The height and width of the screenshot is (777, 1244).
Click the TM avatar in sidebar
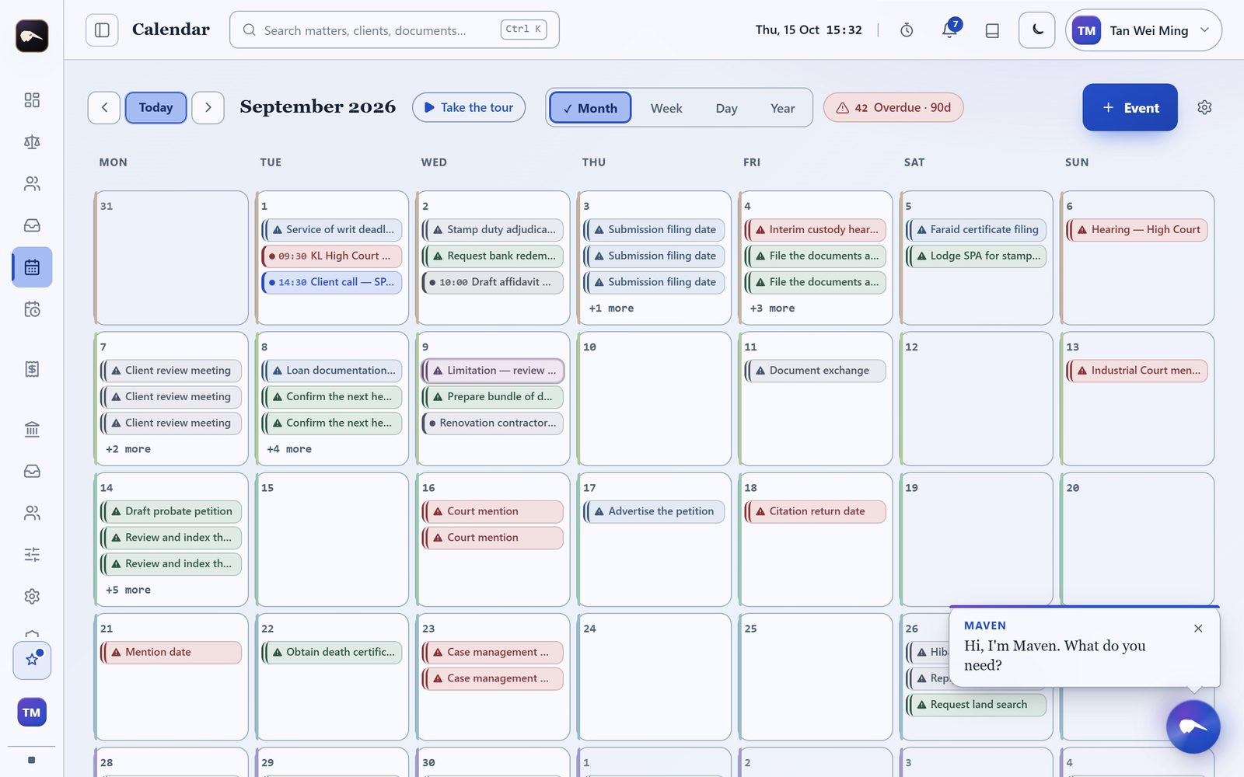coord(32,713)
